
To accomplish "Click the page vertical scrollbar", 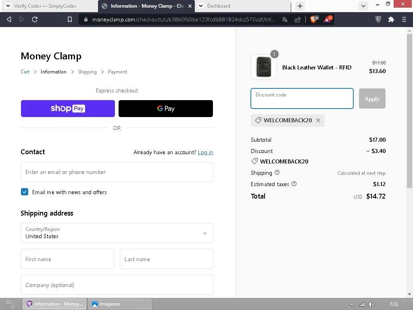I will pyautogui.click(x=409, y=111).
